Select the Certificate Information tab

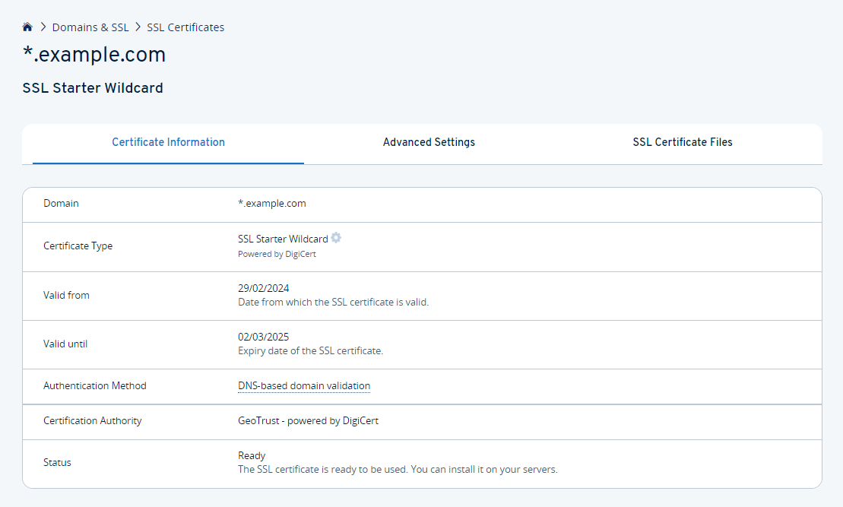tap(168, 142)
